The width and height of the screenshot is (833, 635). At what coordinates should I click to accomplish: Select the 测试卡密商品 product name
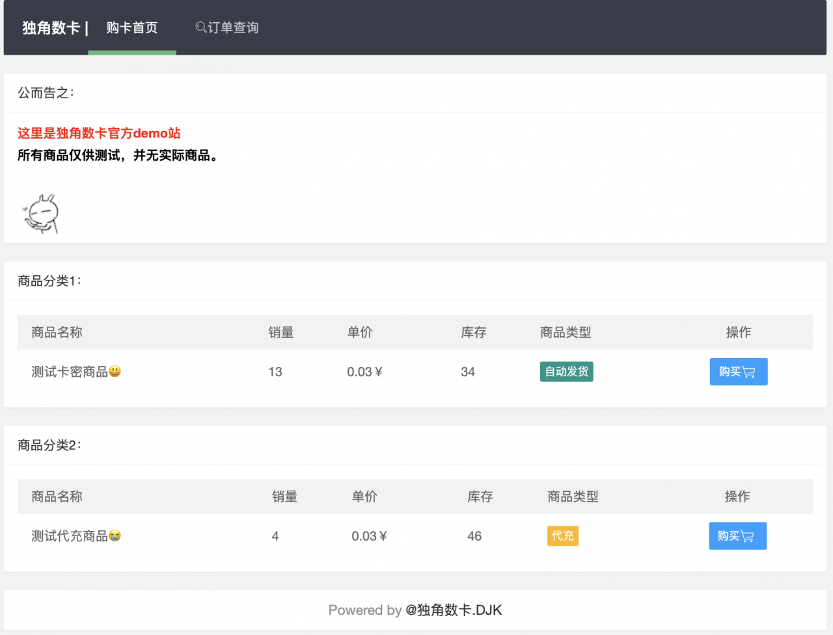[x=68, y=372]
